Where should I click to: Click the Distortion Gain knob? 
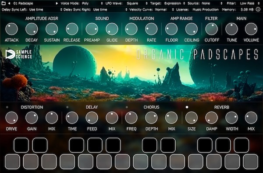(32, 118)
